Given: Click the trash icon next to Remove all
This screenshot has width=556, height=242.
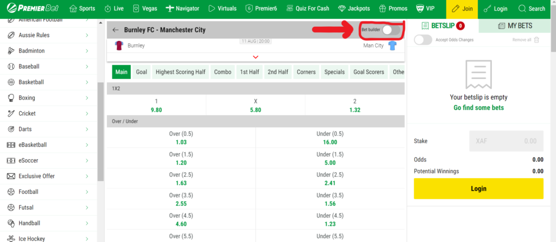Looking at the screenshot, I should point(537,40).
